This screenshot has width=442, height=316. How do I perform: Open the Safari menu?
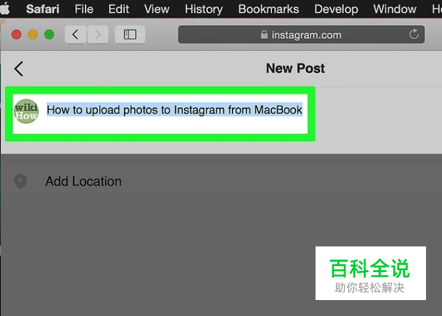click(43, 9)
